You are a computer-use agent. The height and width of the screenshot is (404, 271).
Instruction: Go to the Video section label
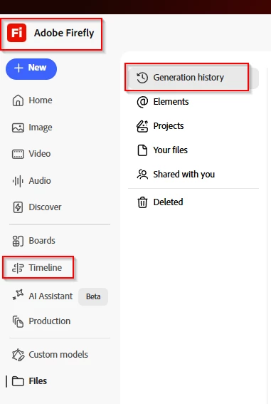pos(40,154)
